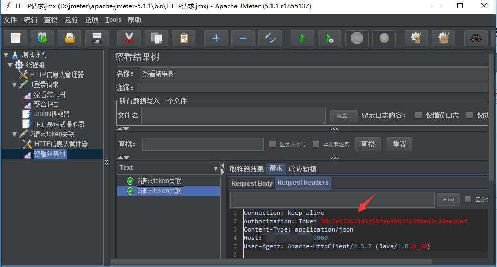Click the 浏览 browse button
The height and width of the screenshot is (267, 497).
pyautogui.click(x=344, y=116)
